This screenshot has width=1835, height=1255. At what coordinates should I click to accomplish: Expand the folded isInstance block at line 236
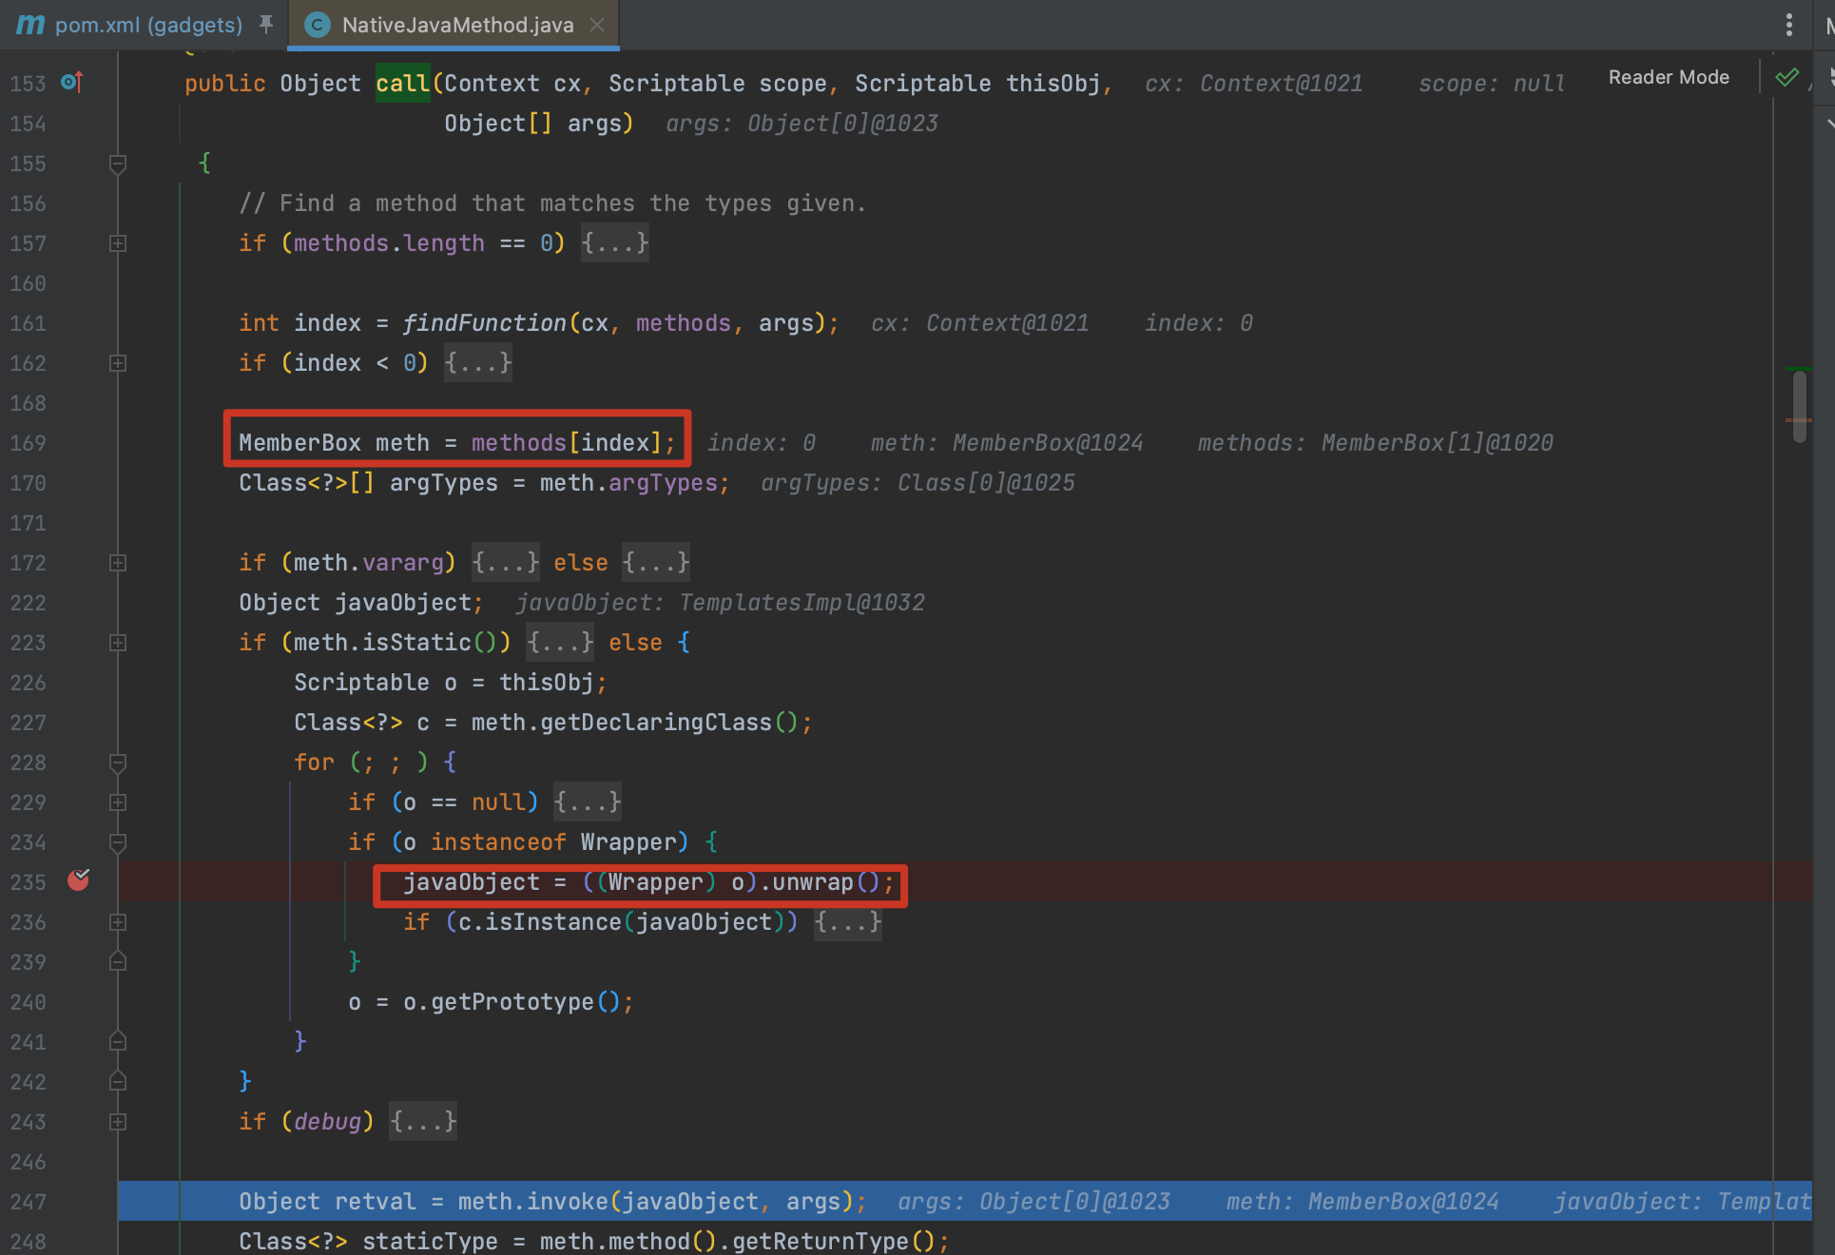tap(118, 922)
